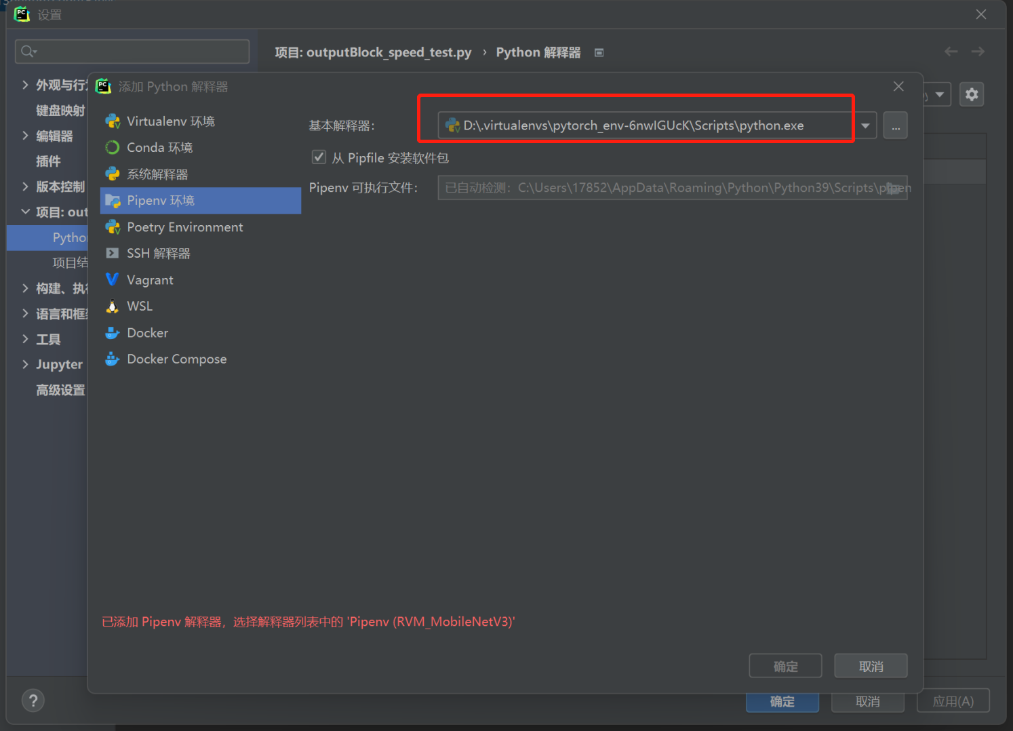Pick the Vagrant interpreter option
Viewport: 1013px width, 731px height.
pos(201,280)
